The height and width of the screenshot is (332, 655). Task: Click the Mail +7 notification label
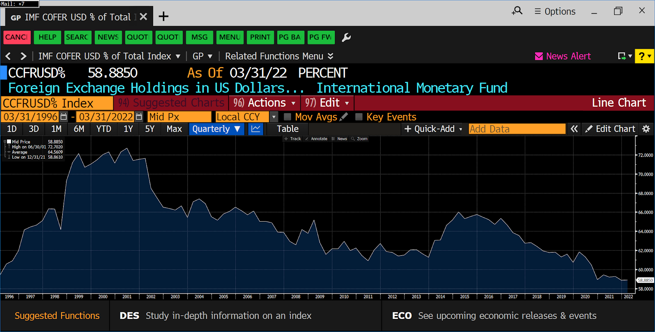tap(19, 4)
